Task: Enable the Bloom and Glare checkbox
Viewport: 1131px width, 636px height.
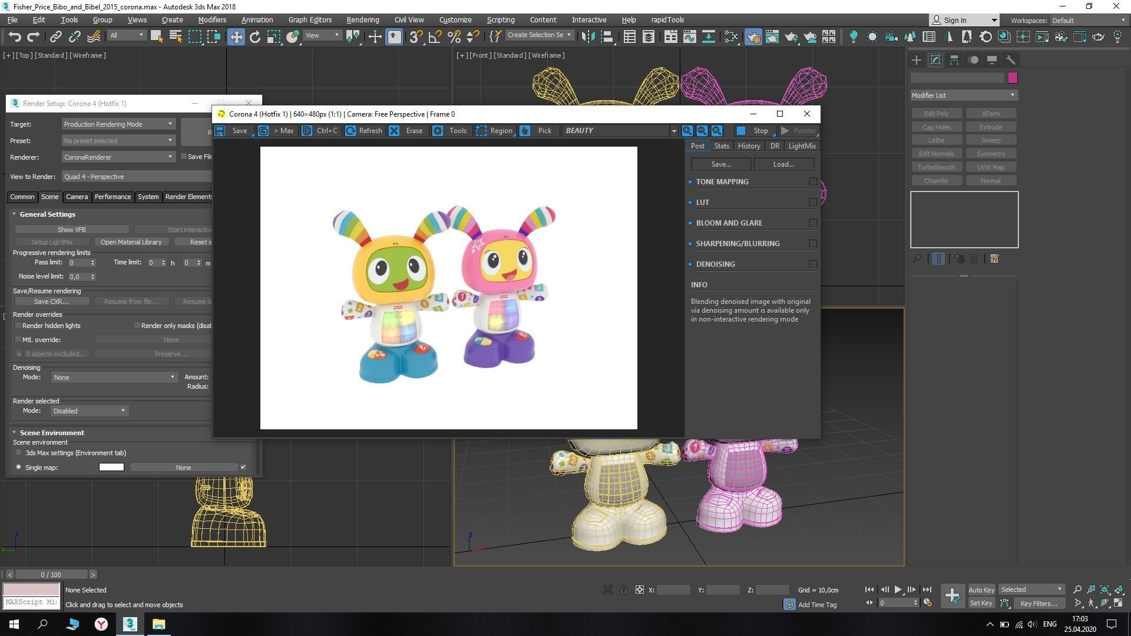Action: [x=813, y=223]
